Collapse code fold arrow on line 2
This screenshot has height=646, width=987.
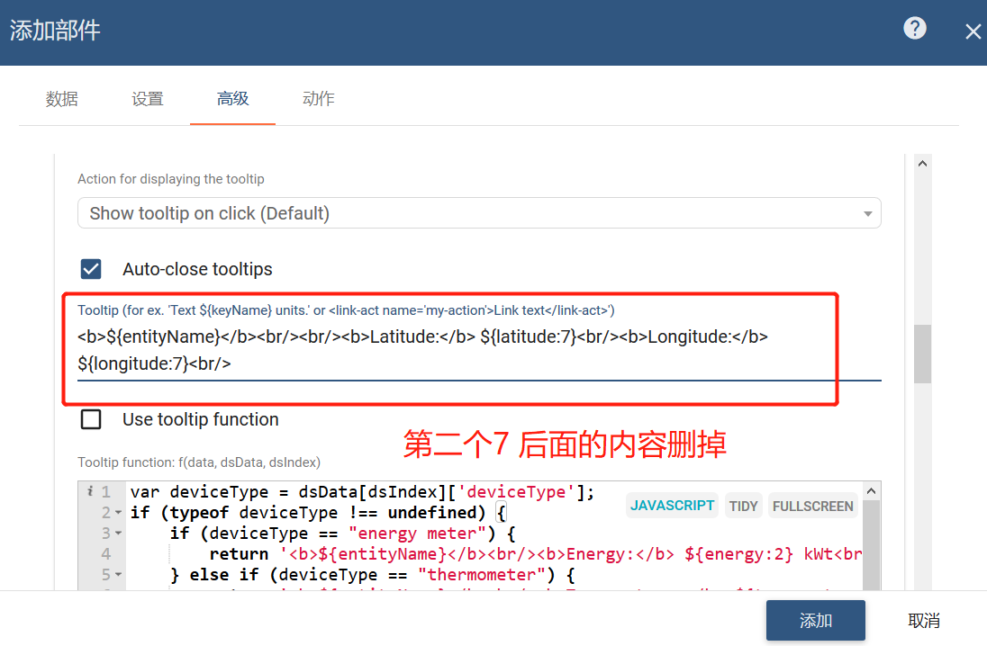[x=118, y=513]
